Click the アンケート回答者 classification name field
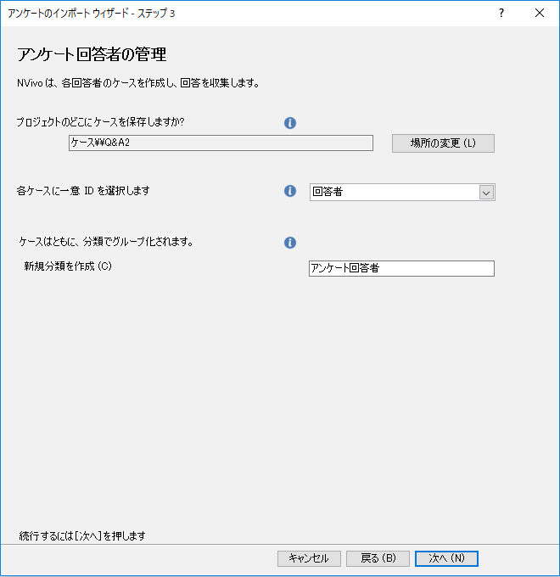 coord(401,268)
